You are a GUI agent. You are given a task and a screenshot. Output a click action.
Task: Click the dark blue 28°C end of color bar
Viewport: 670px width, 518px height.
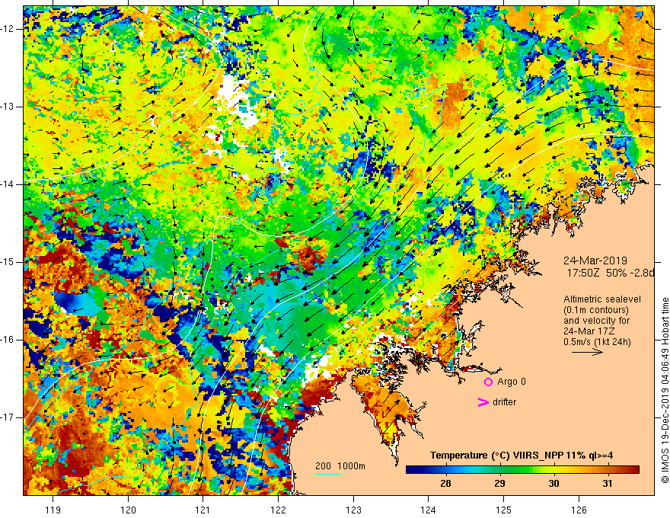(411, 470)
